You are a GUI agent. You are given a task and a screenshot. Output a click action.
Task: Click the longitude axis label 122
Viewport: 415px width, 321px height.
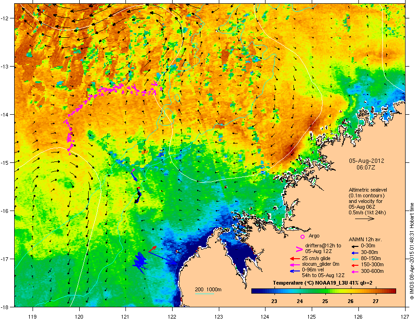(x=172, y=316)
